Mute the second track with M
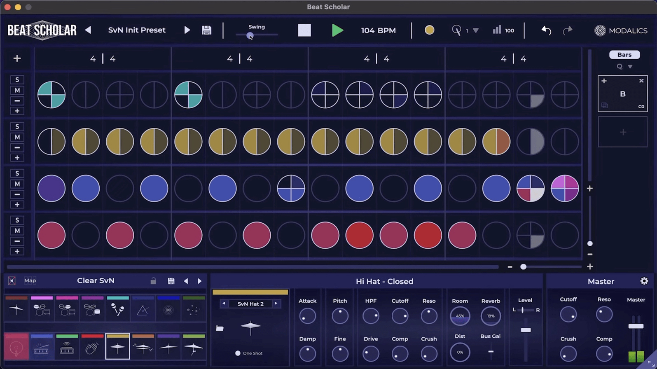Image resolution: width=657 pixels, height=369 pixels. (x=17, y=137)
